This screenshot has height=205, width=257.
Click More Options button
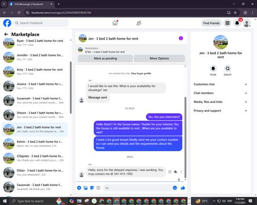159,58
